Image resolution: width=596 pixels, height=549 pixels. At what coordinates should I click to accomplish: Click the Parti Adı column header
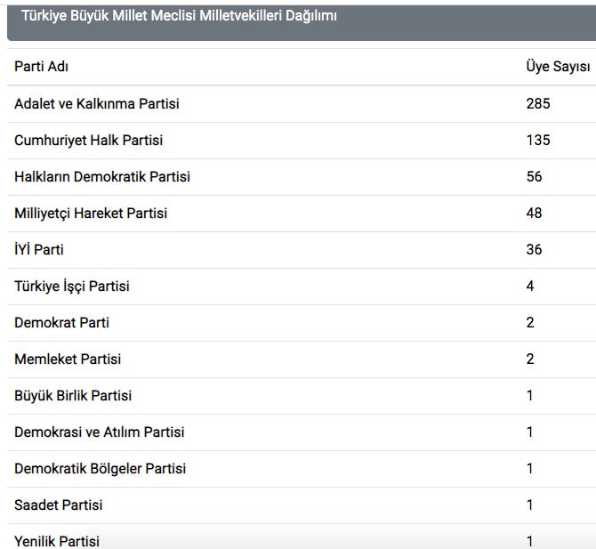pos(41,67)
